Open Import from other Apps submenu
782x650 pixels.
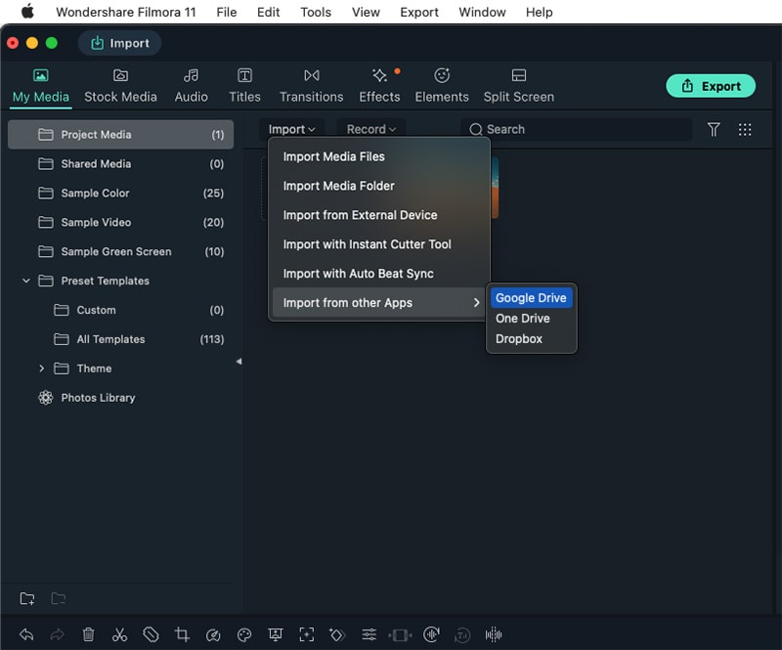tap(379, 303)
